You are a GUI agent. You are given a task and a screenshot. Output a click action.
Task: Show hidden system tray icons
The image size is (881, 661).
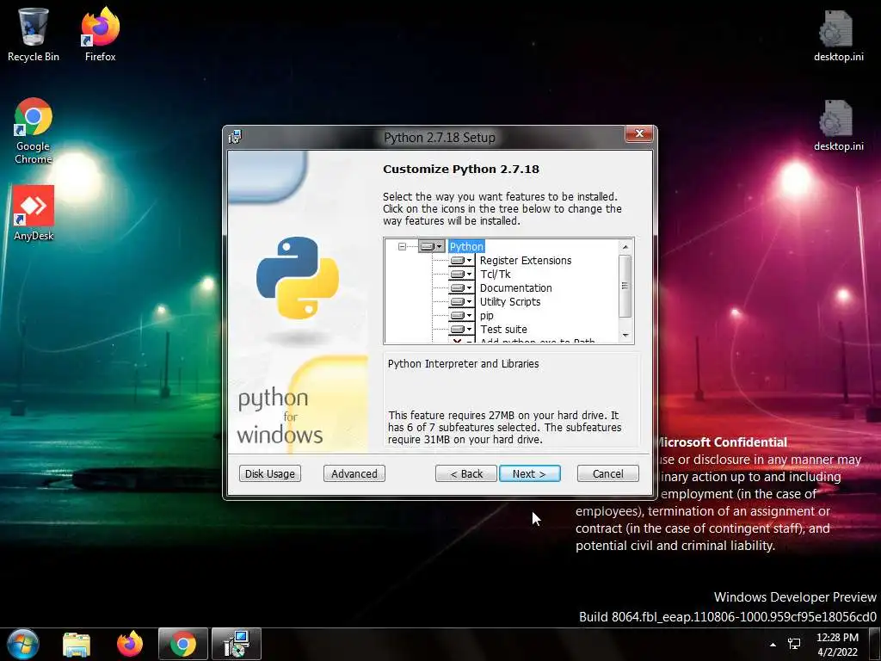[x=773, y=645]
